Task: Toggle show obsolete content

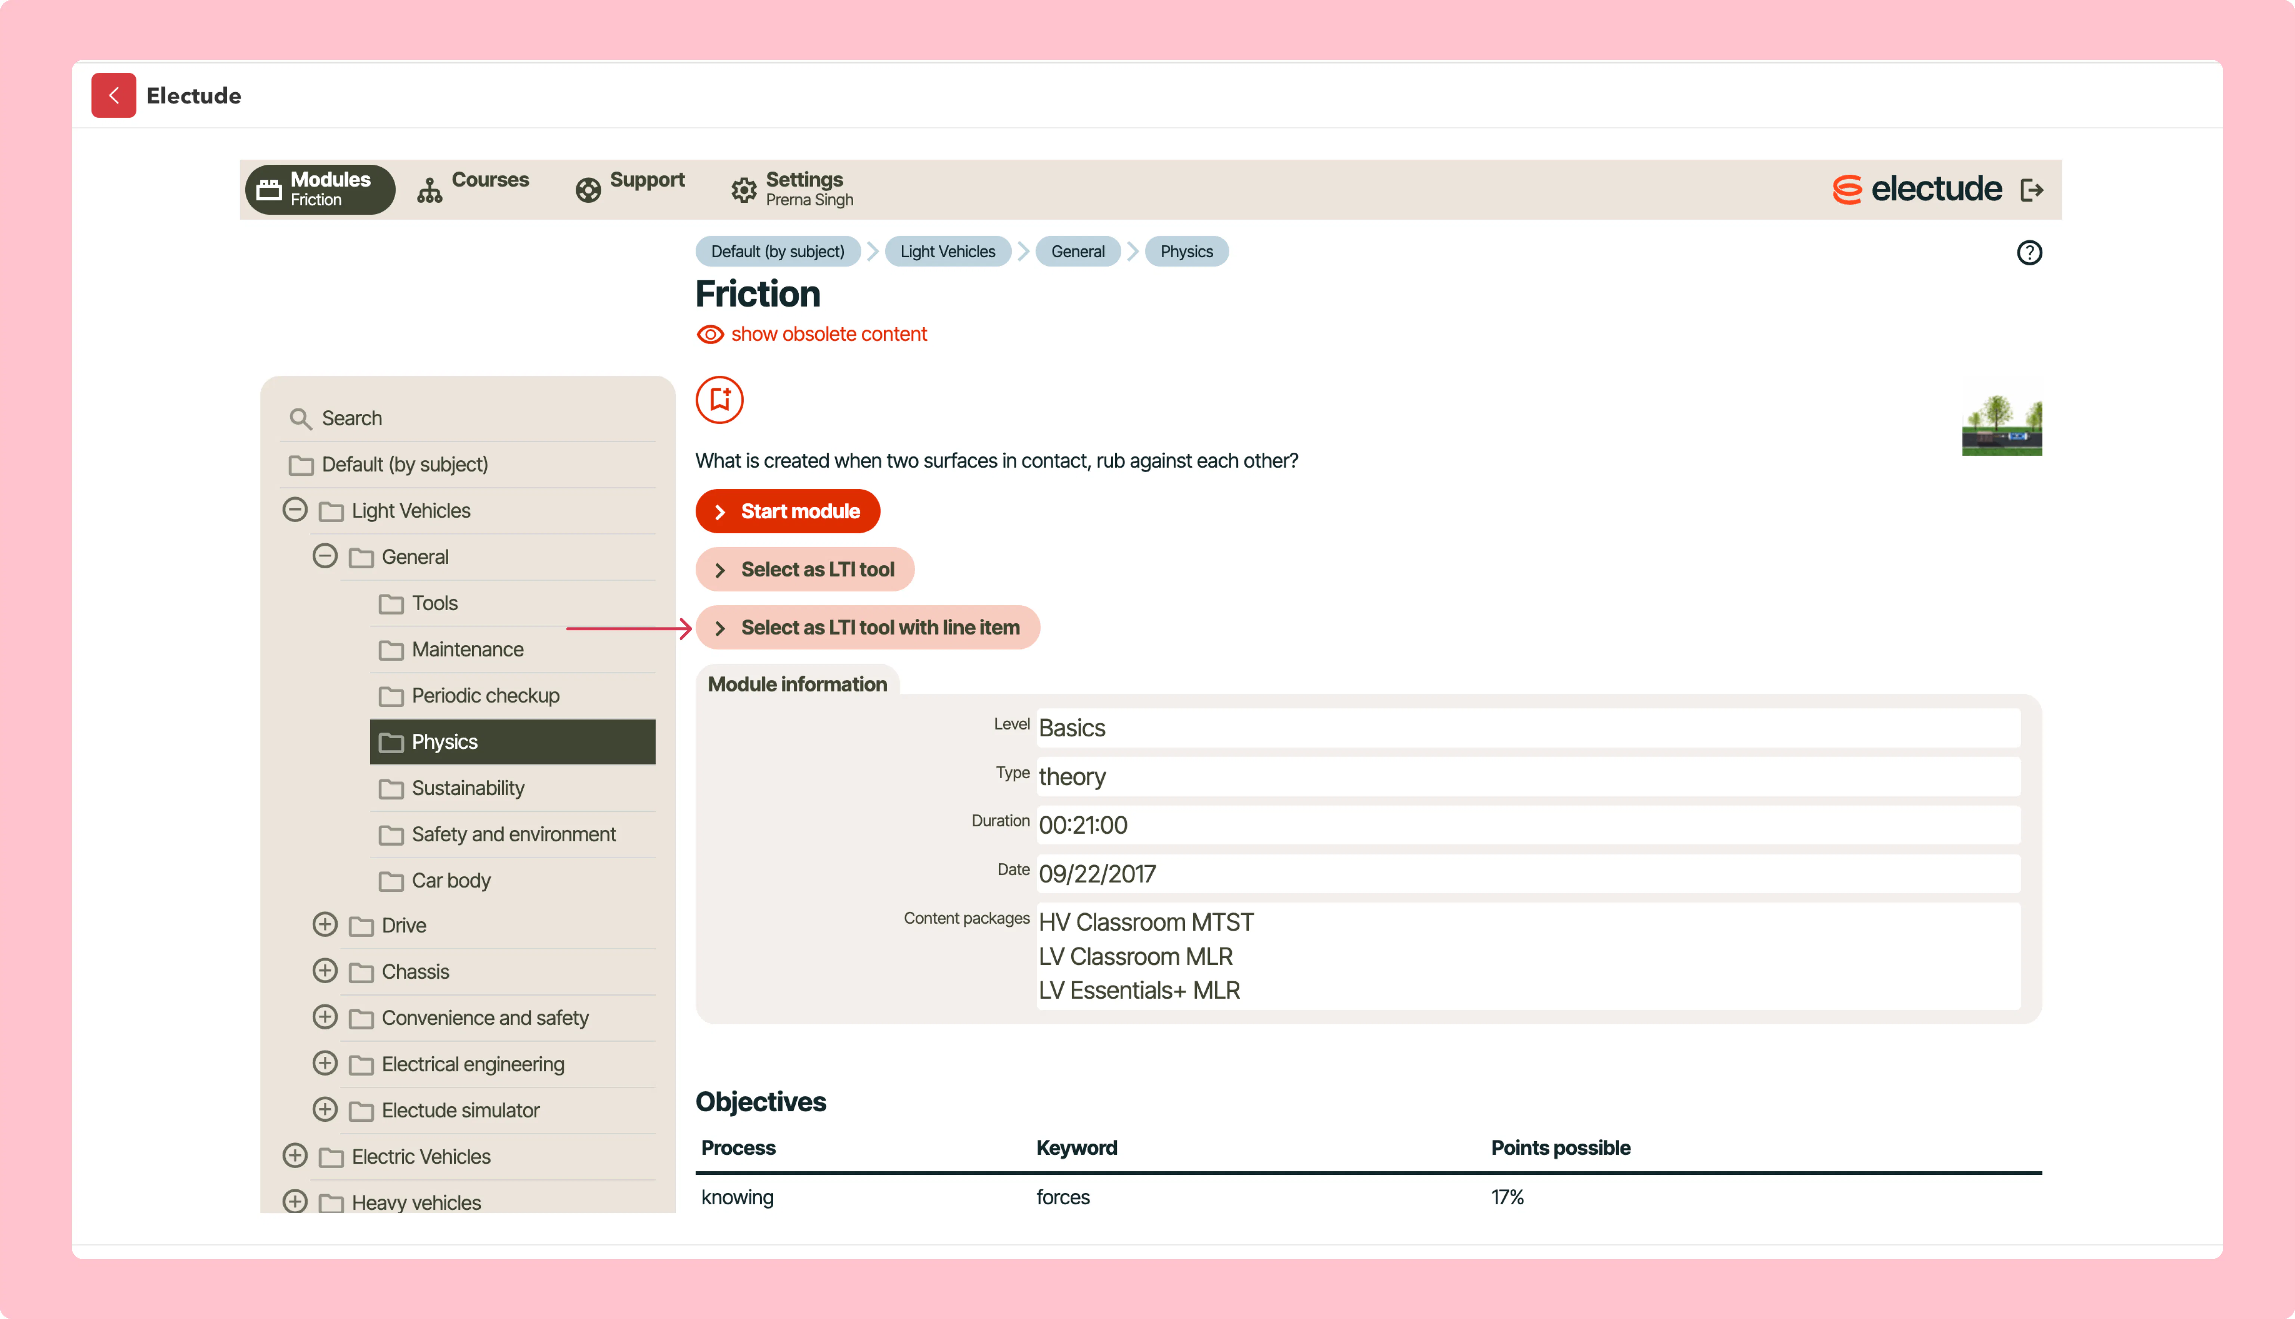Action: tap(812, 334)
